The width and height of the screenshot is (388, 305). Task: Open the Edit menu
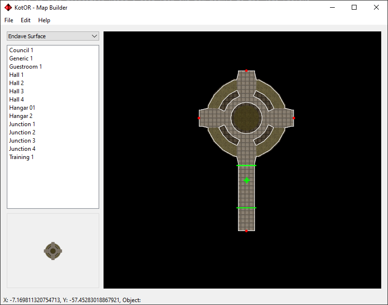click(26, 20)
